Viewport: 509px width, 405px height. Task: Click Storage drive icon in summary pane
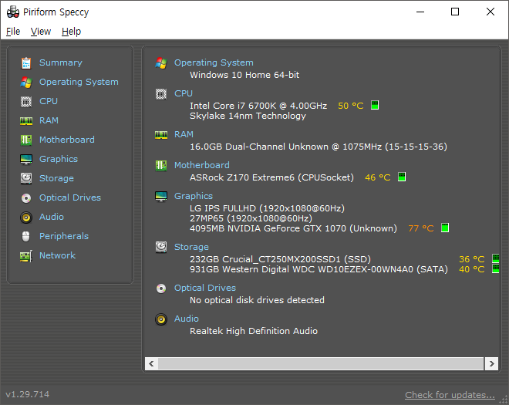coord(161,247)
